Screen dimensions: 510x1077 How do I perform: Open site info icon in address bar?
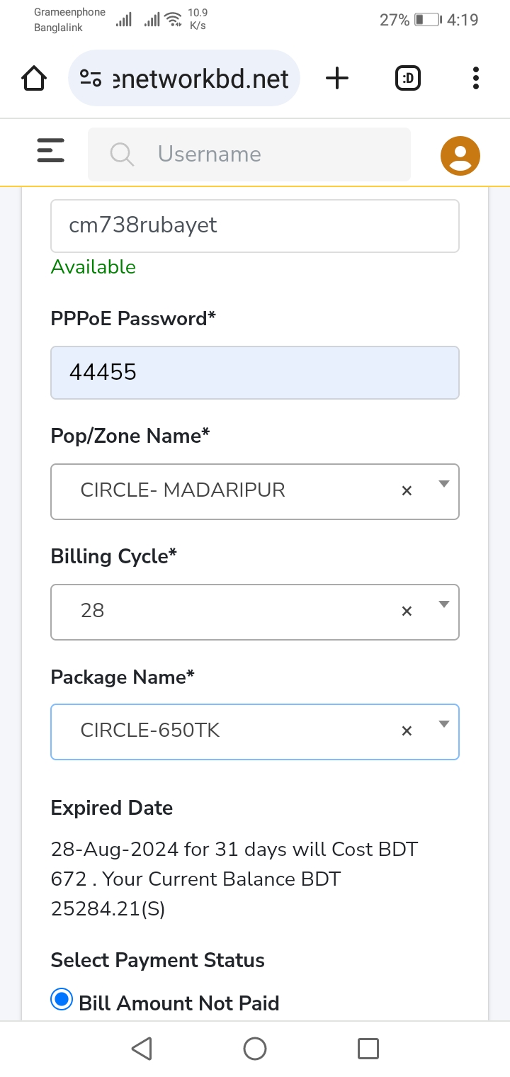91,78
